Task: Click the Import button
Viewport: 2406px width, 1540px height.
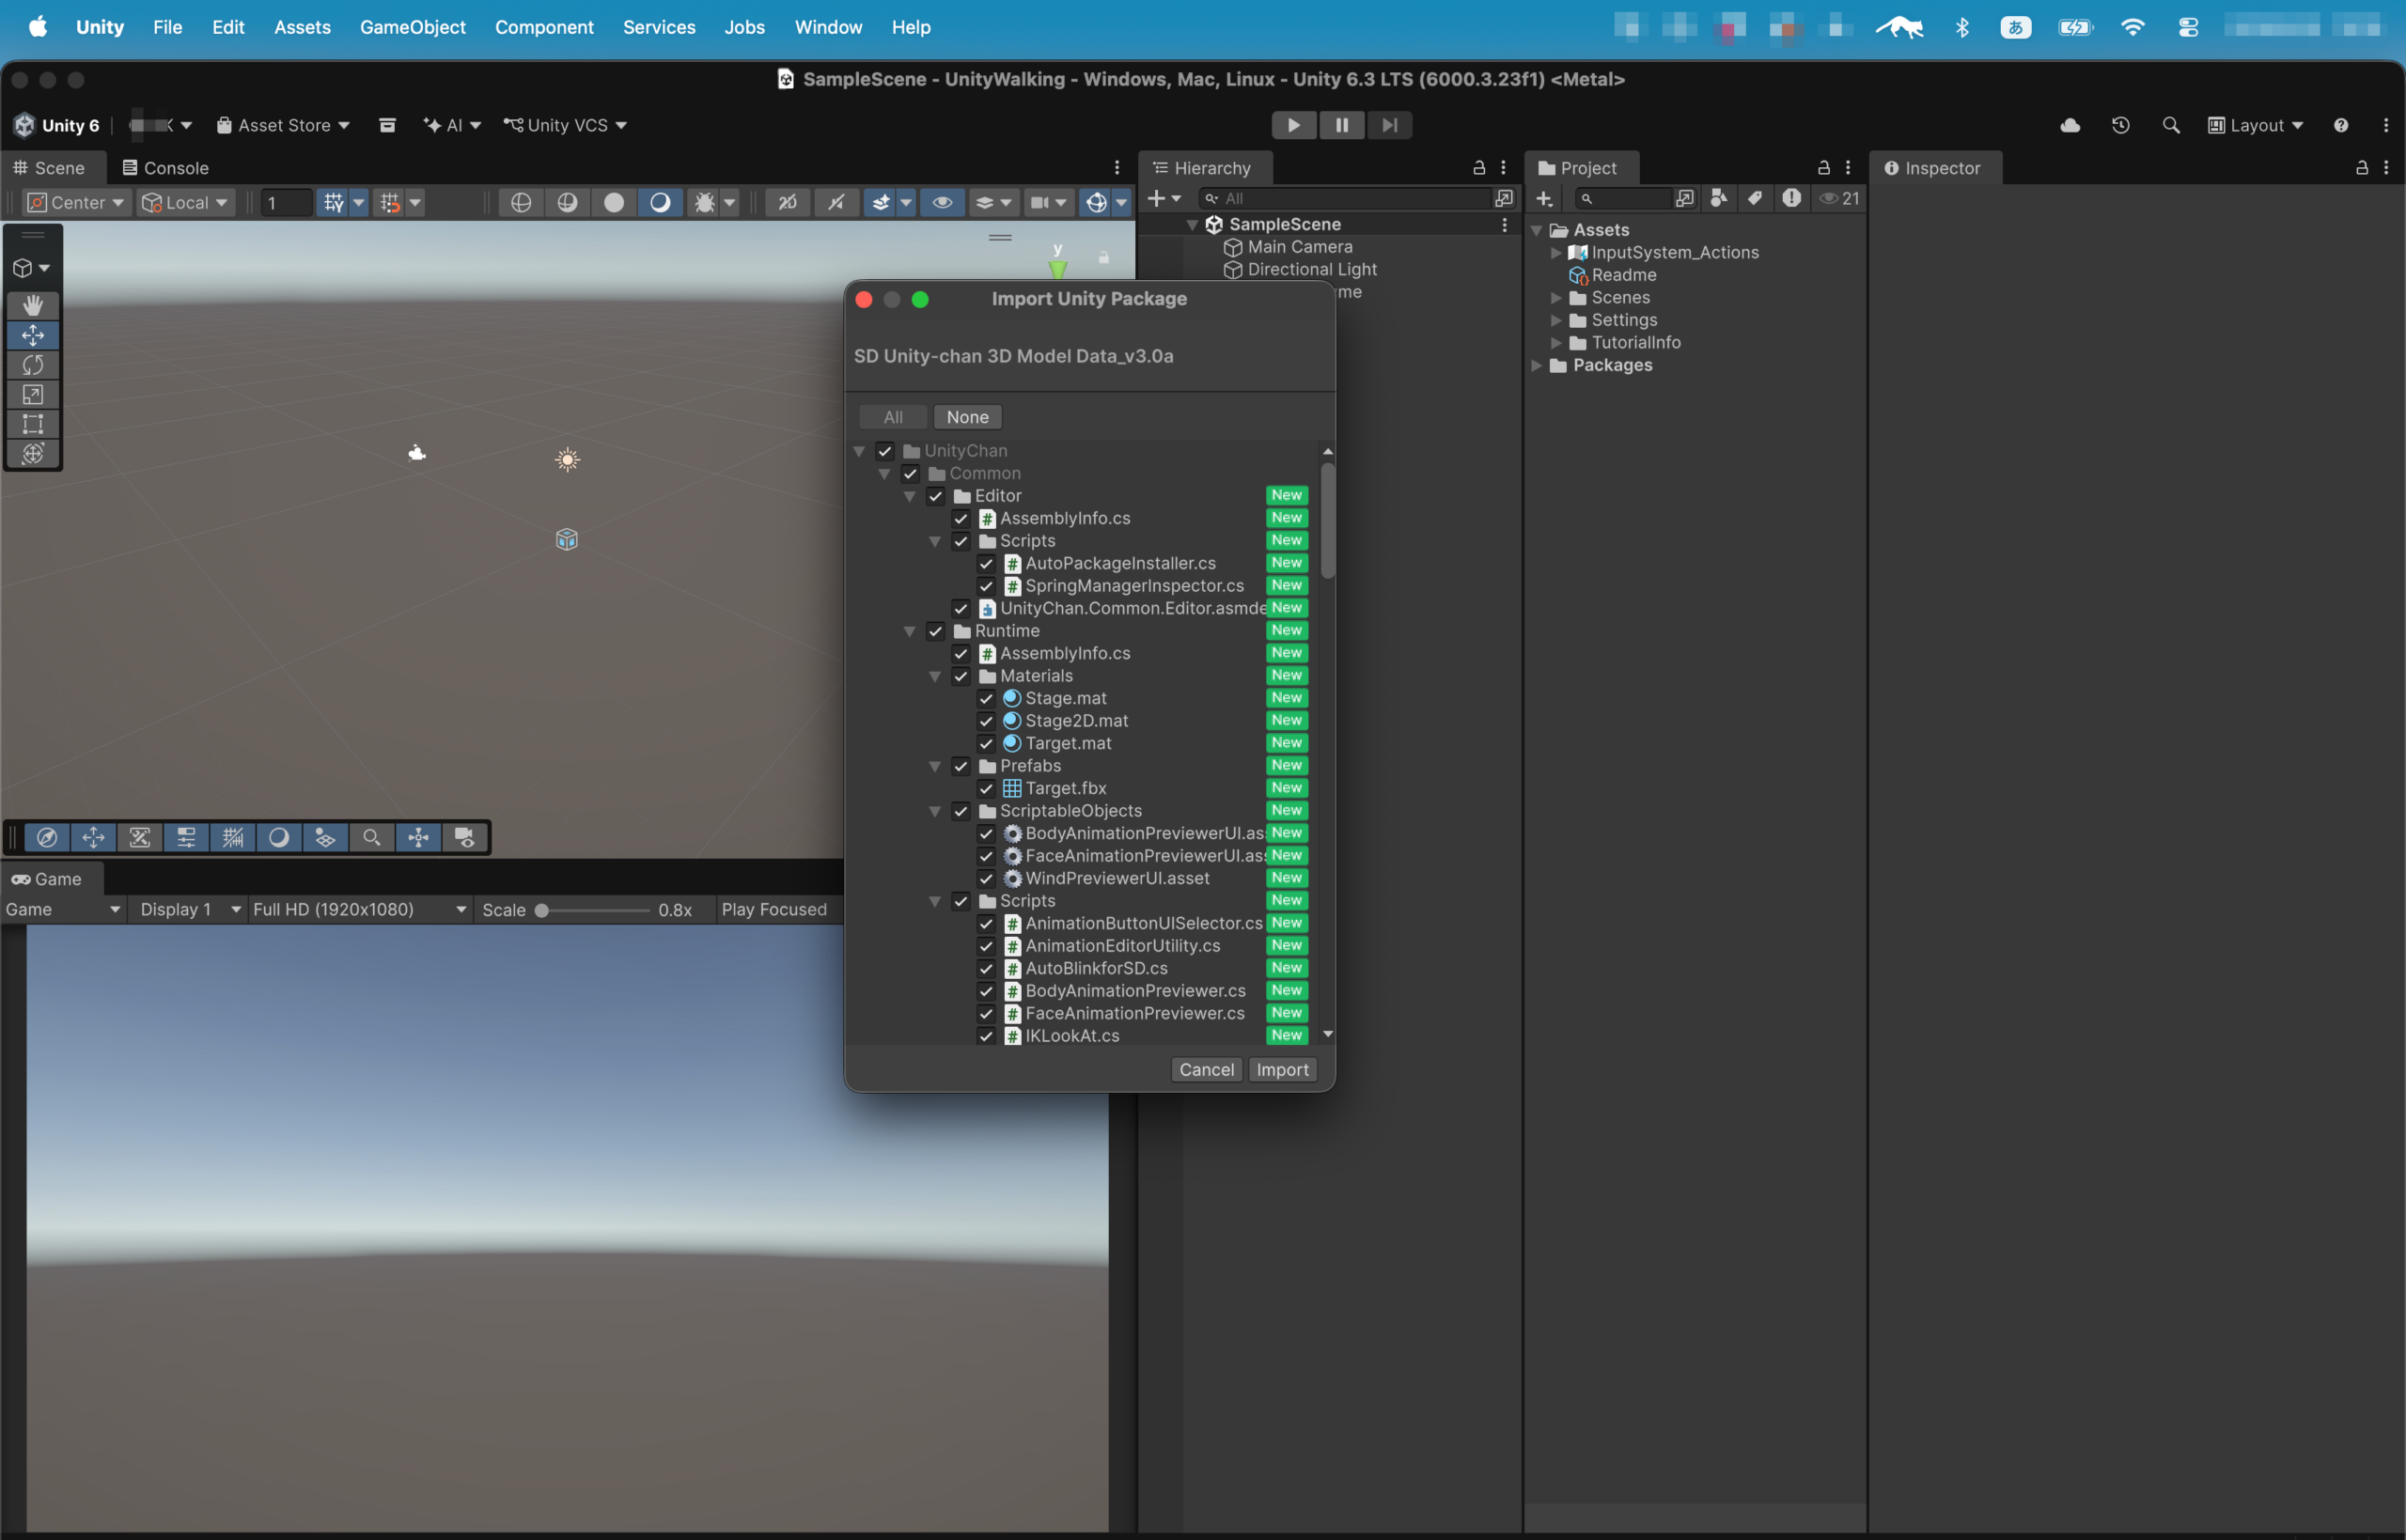Action: (x=1282, y=1070)
